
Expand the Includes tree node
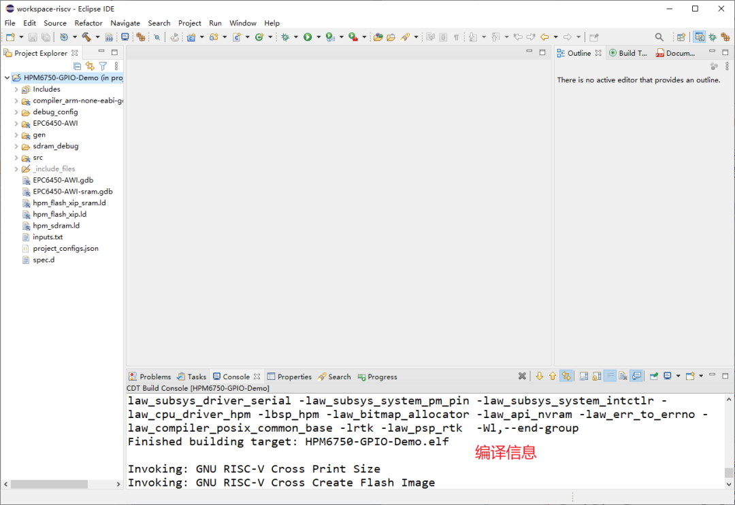click(15, 88)
